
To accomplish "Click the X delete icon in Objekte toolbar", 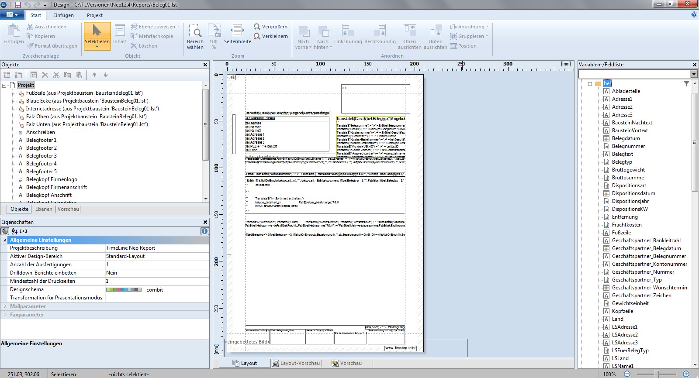I will pyautogui.click(x=45, y=75).
